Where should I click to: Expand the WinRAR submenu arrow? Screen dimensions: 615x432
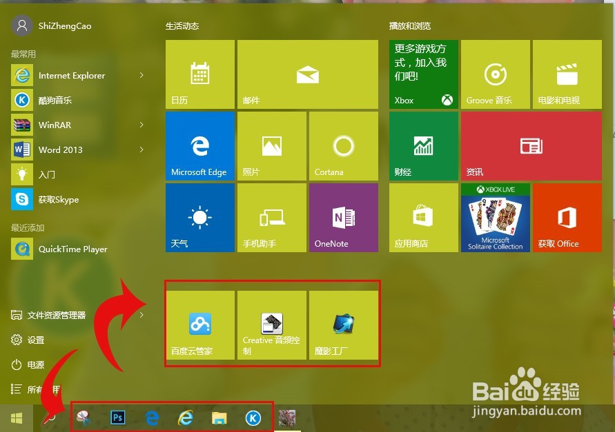[141, 125]
